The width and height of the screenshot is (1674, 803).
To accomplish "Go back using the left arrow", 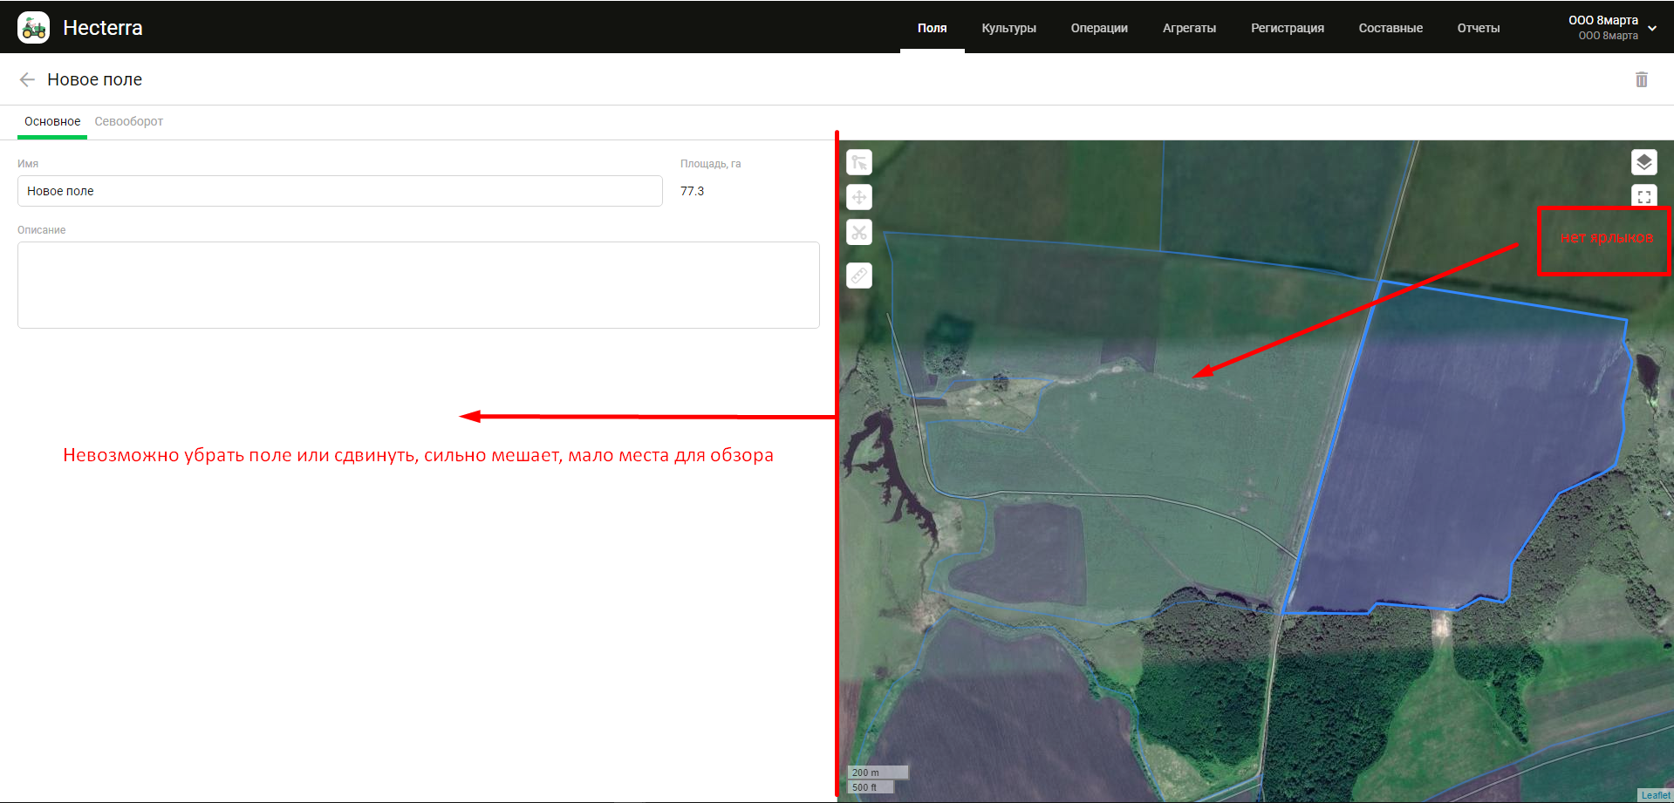I will [x=27, y=79].
